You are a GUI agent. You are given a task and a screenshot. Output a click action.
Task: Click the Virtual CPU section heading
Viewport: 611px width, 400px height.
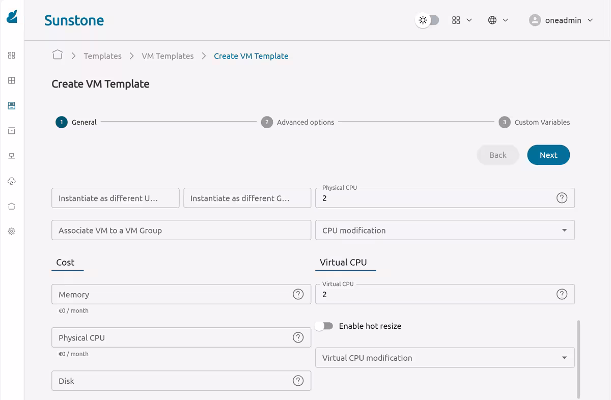pos(343,262)
